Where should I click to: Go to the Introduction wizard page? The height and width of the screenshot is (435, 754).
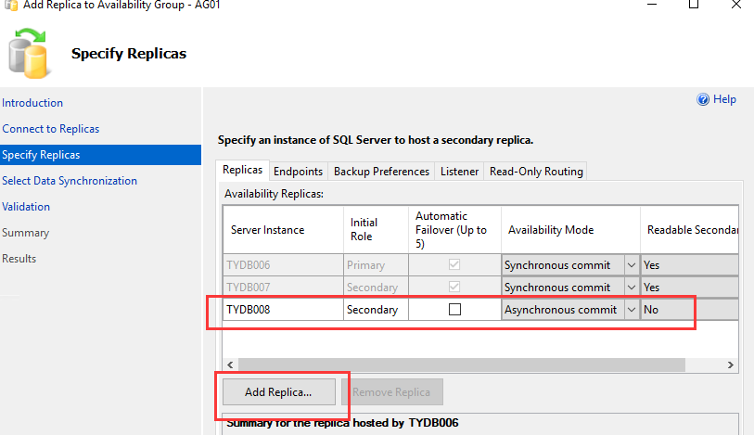[32, 103]
